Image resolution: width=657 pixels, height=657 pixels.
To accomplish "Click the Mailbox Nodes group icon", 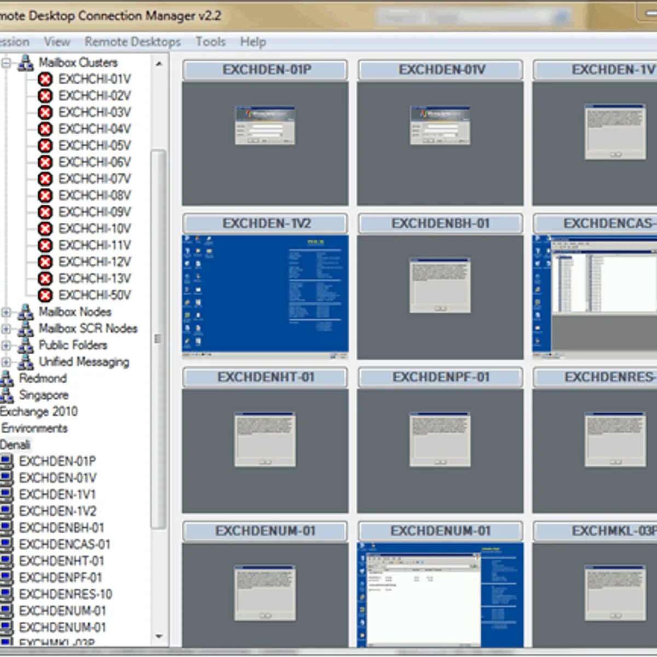I will click(x=26, y=312).
